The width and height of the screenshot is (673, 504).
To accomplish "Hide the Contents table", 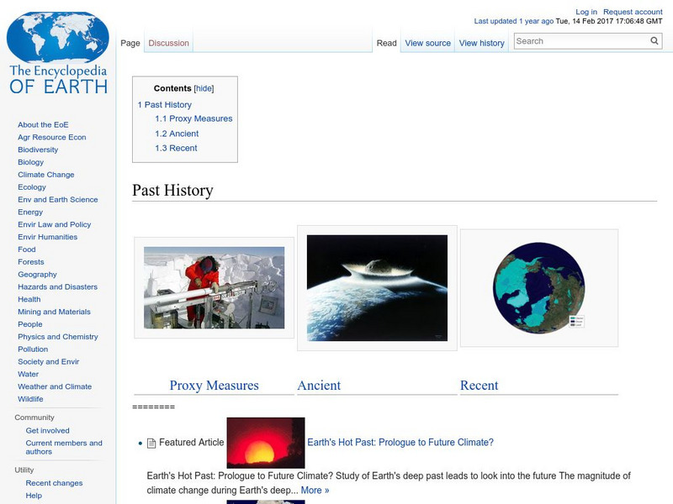I will 204,88.
